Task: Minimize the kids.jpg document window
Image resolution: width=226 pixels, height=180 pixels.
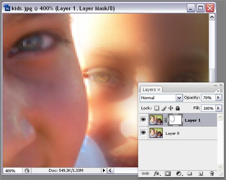Action: click(x=191, y=8)
